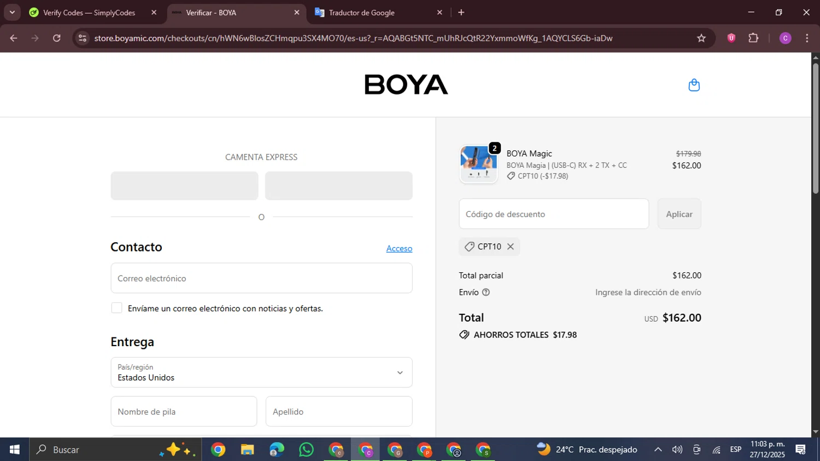View site information icon in address bar

[83, 38]
